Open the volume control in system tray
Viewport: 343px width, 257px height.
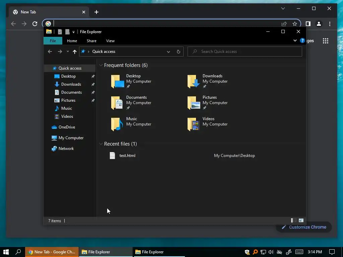271,252
